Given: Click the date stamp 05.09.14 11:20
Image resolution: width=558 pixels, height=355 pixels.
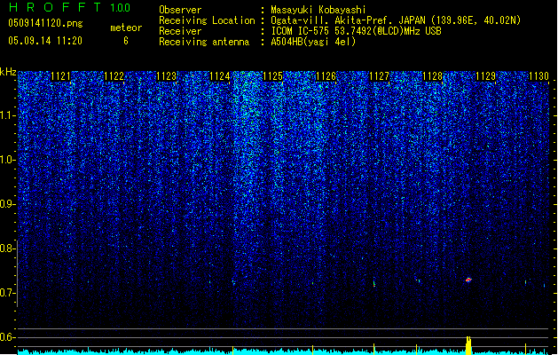Looking at the screenshot, I should click(45, 41).
